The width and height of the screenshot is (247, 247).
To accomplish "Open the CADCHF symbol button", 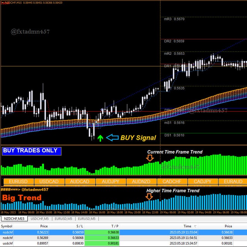I will [x=172, y=181].
